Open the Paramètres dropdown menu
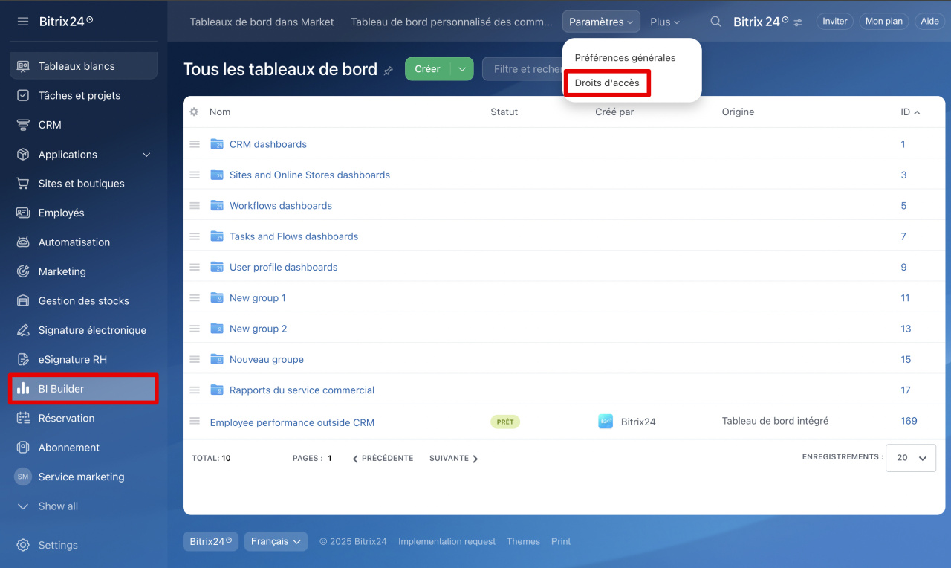 click(601, 22)
